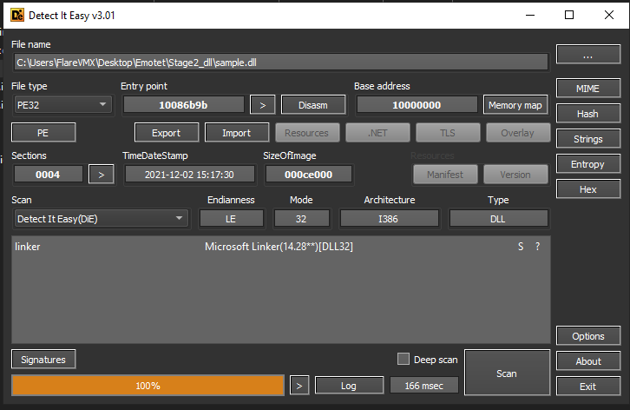
Task: Select the linker row label
Action: (27, 247)
